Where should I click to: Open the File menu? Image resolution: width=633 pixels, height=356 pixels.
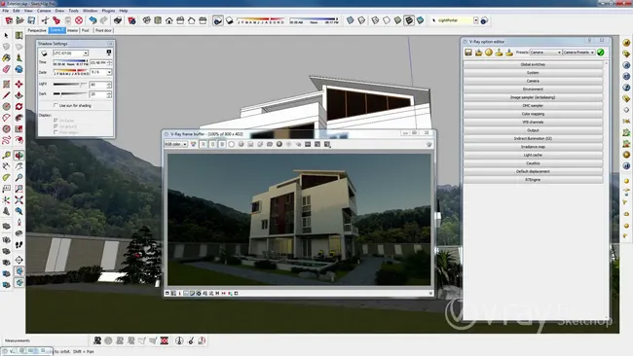click(x=5, y=11)
